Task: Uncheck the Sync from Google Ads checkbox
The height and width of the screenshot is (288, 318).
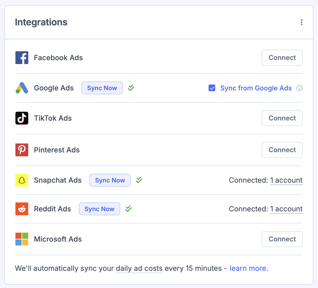Action: coord(212,88)
